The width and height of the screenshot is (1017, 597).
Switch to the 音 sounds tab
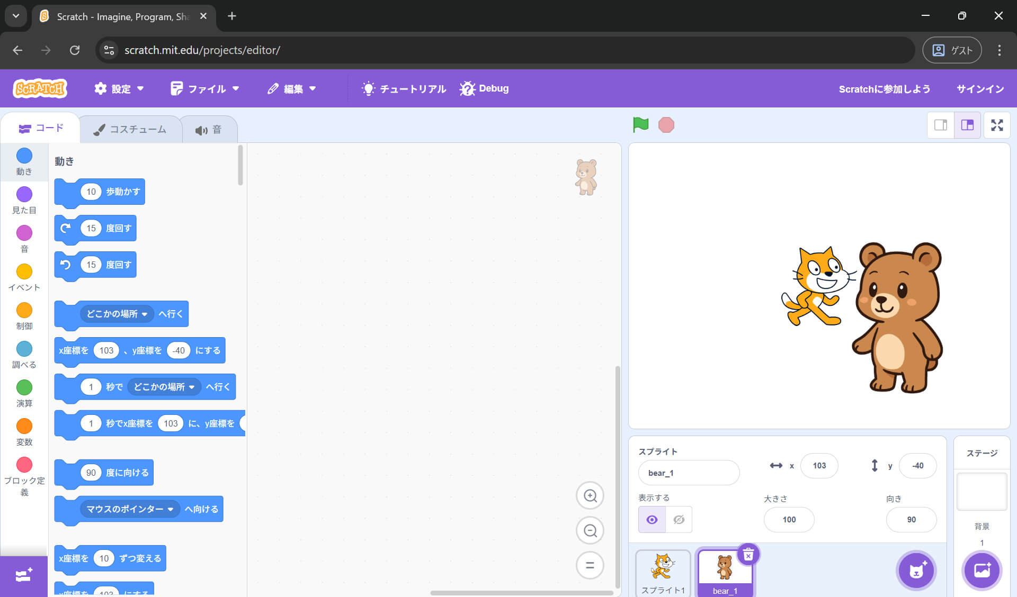(x=209, y=130)
